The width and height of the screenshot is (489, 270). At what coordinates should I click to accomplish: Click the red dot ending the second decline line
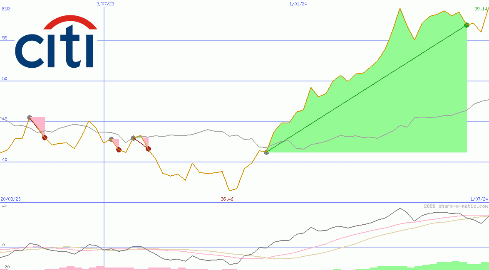click(118, 150)
